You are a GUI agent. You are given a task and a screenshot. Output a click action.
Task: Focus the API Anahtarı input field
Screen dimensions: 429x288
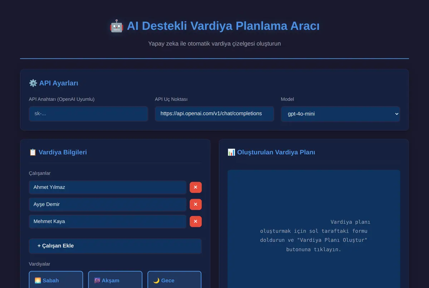[88, 114]
